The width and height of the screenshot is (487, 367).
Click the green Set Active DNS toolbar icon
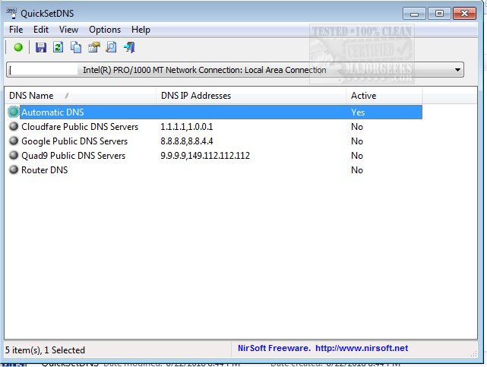(18, 47)
